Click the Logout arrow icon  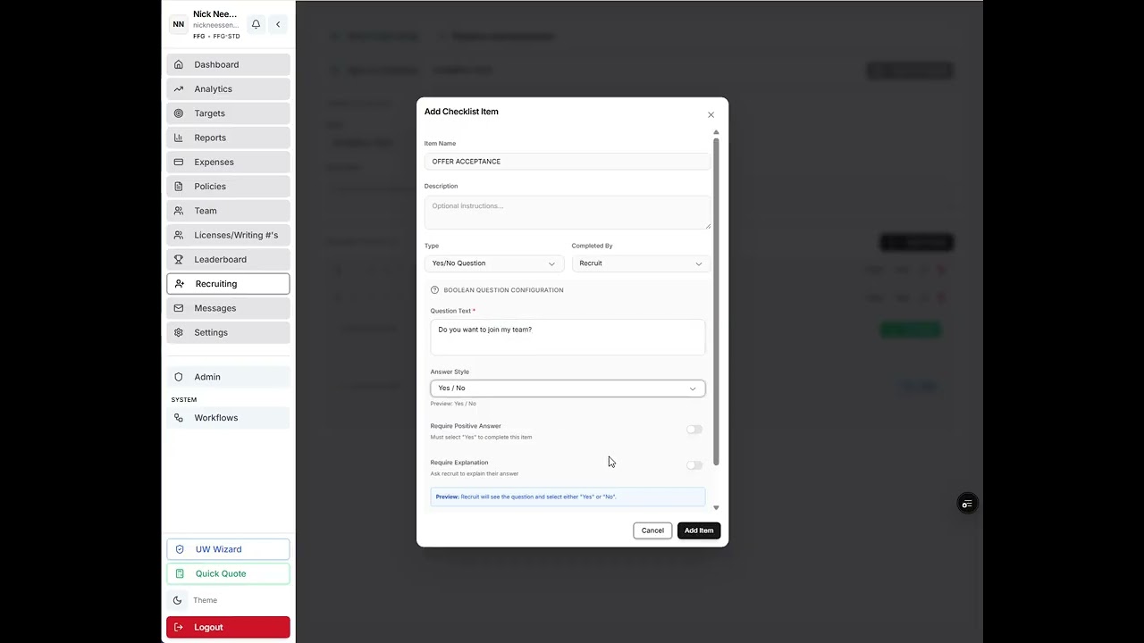pyautogui.click(x=179, y=627)
